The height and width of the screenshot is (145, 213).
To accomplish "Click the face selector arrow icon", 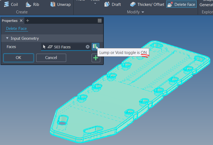I will [x=44, y=47].
